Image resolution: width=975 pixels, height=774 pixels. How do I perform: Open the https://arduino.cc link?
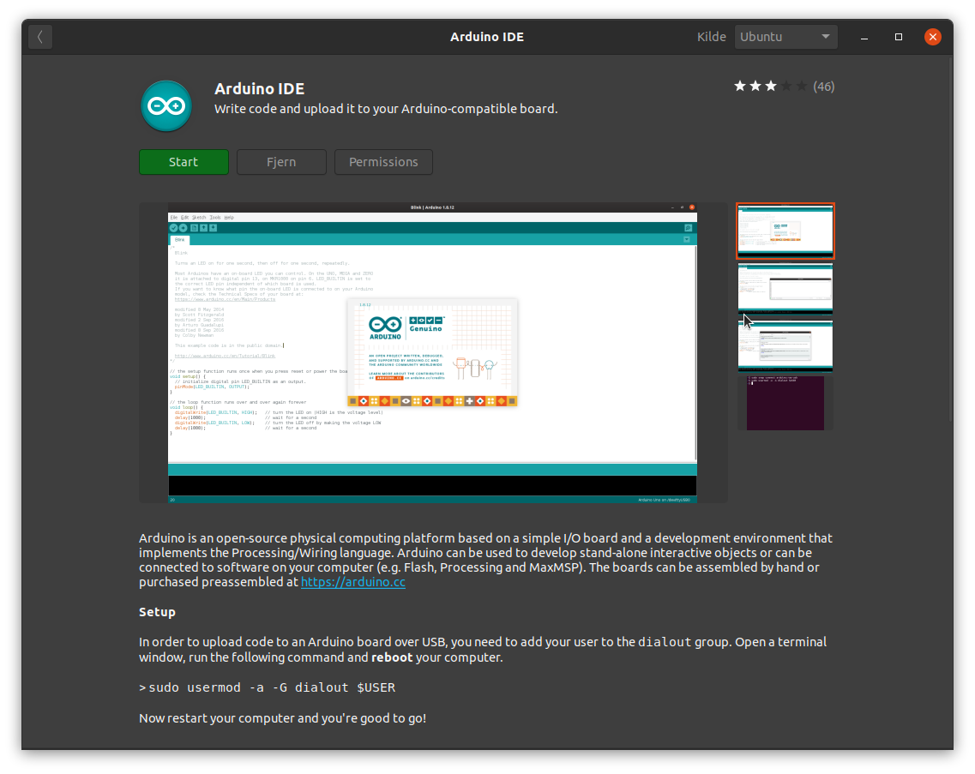tap(353, 583)
